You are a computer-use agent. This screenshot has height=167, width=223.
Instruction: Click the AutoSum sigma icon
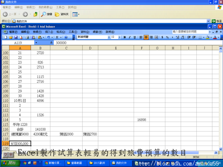57,37
